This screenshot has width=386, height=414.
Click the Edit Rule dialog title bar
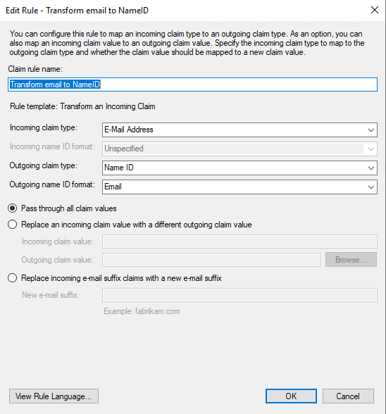coord(185,11)
